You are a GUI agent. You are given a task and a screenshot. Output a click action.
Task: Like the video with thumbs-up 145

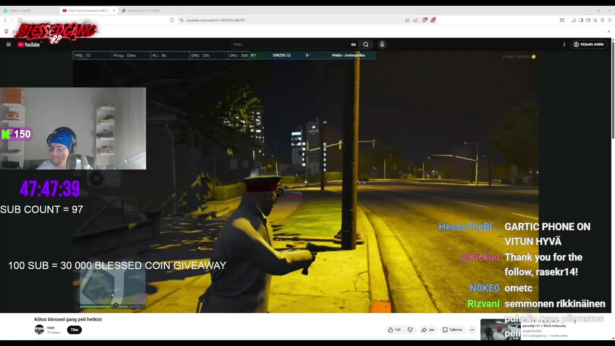(394, 330)
